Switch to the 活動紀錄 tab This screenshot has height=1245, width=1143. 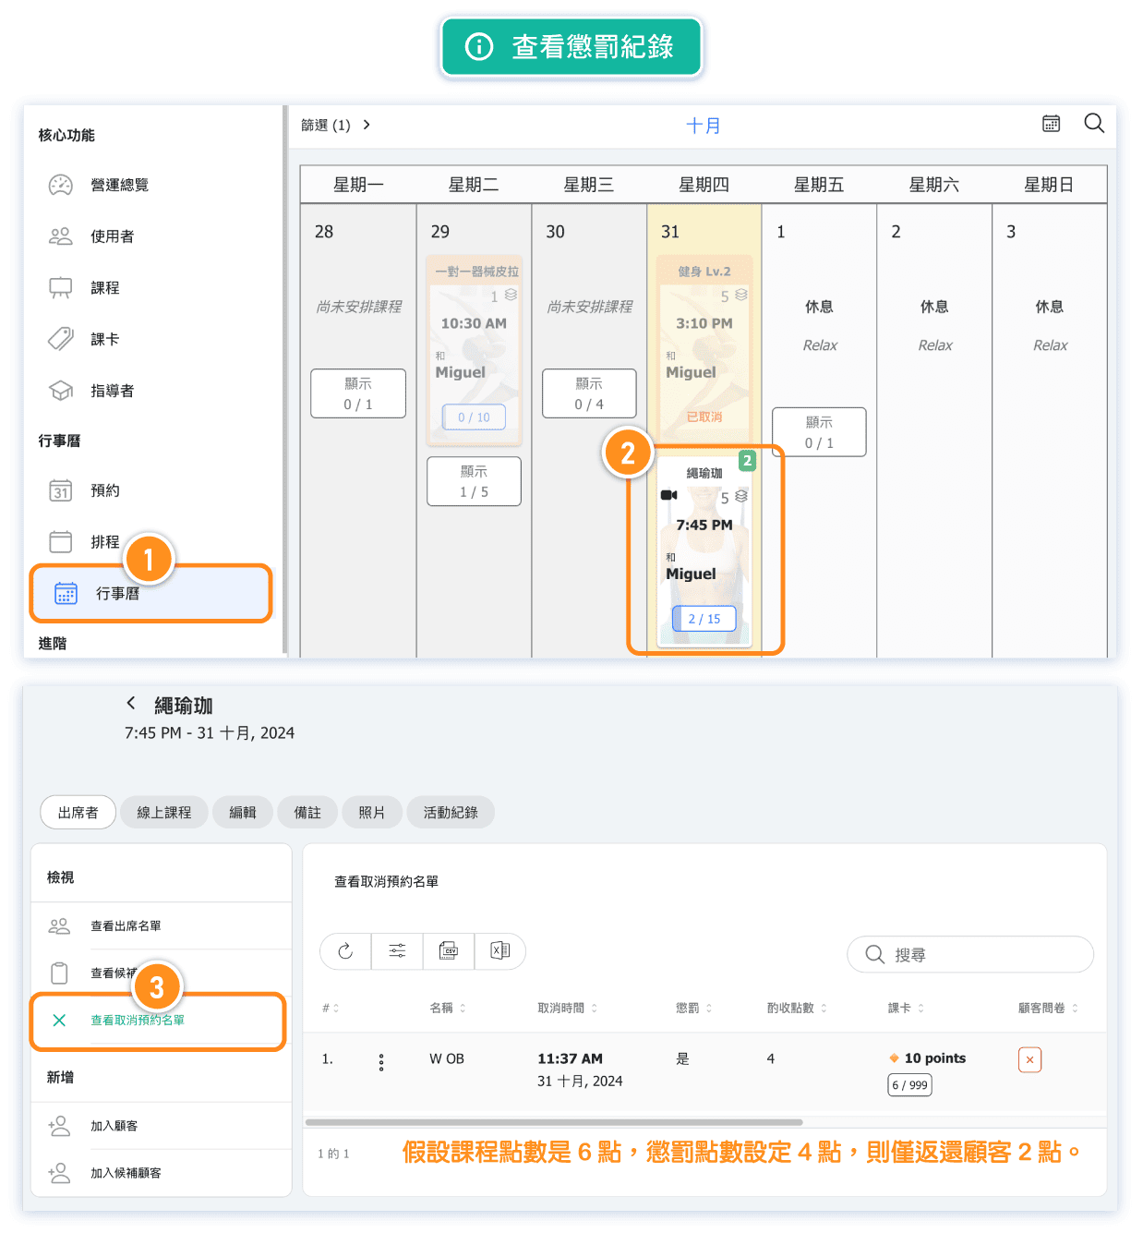[451, 813]
